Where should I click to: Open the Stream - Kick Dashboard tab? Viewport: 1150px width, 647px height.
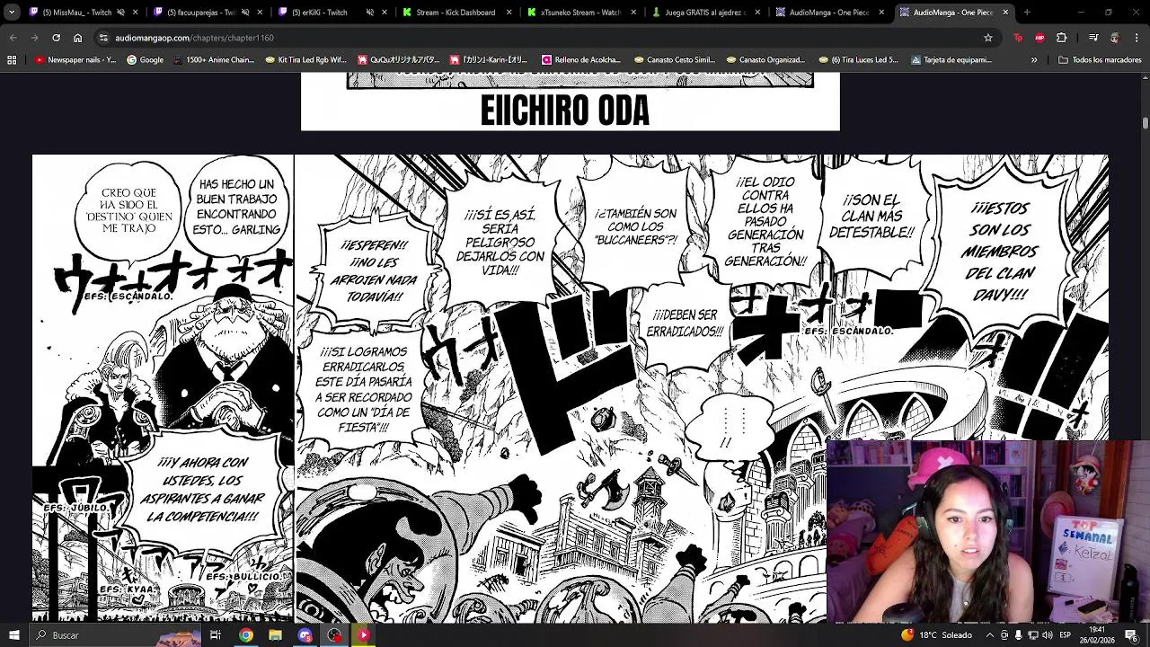tap(456, 13)
